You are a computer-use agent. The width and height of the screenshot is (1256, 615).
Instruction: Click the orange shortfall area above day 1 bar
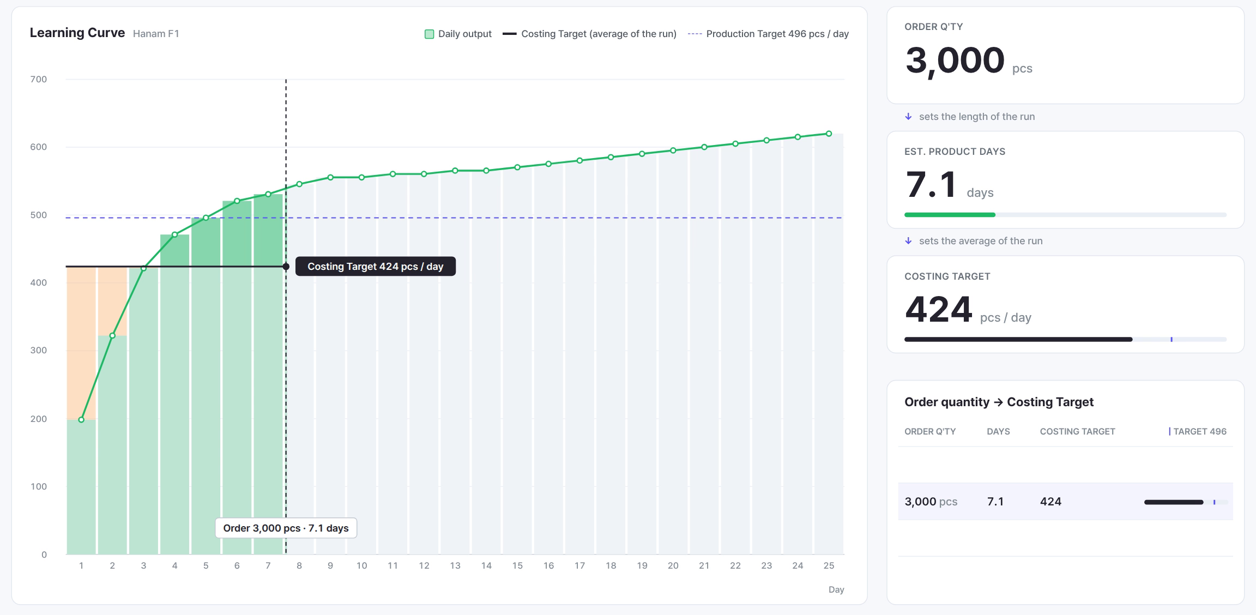click(x=81, y=342)
